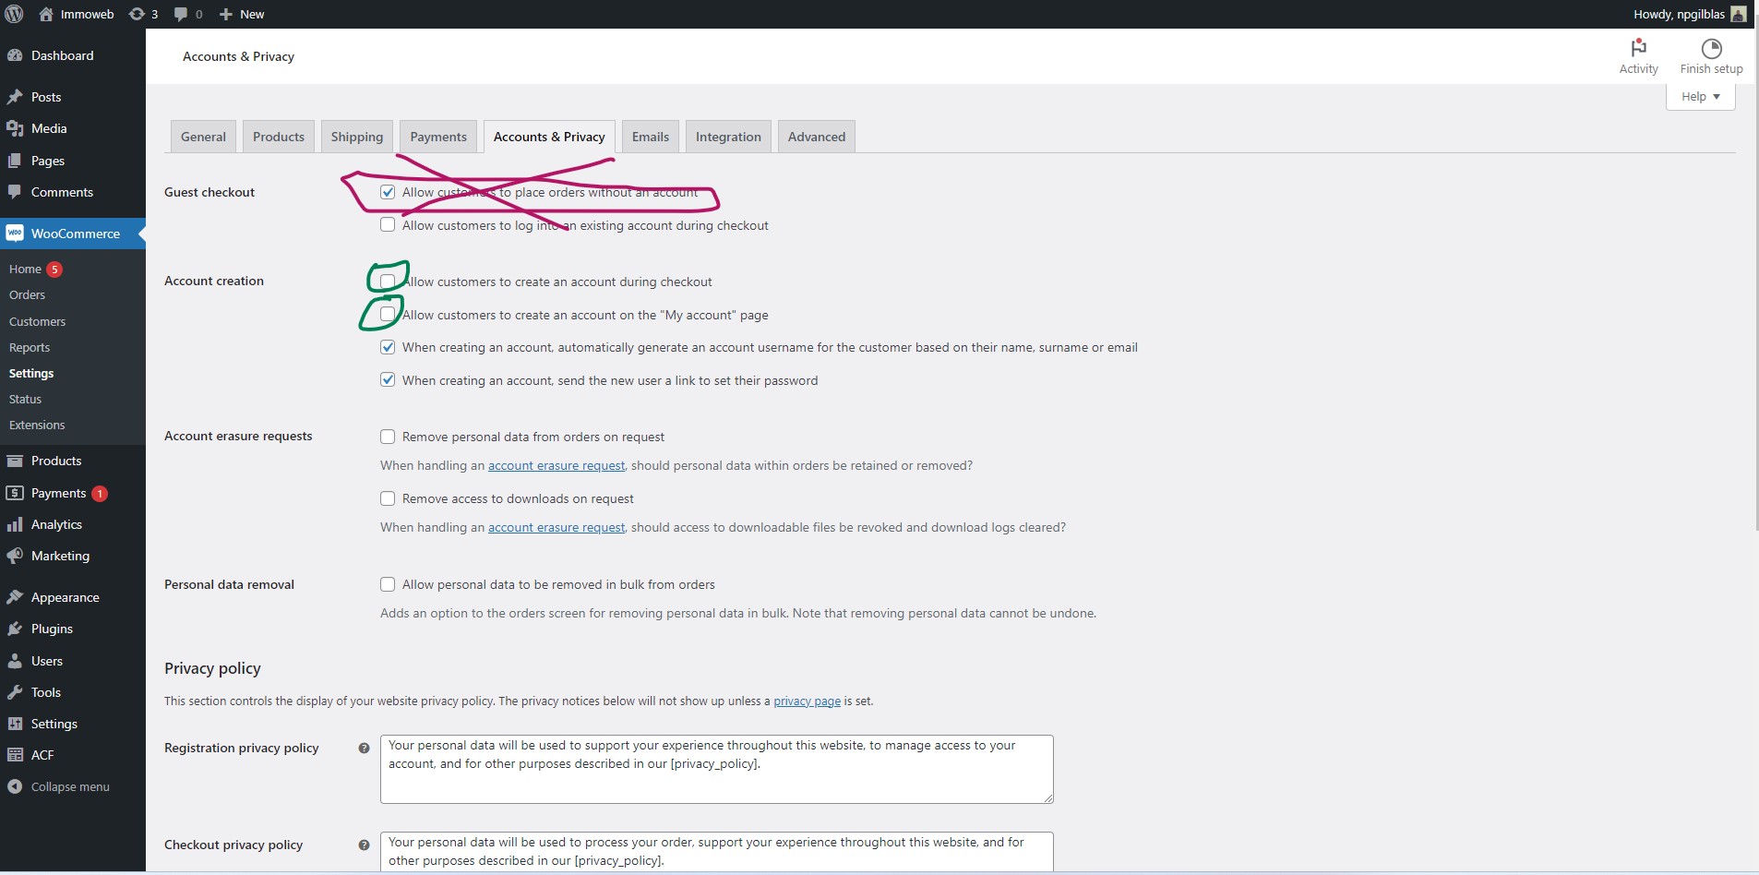Toggle automatically generate account username checkbox

pos(388,347)
